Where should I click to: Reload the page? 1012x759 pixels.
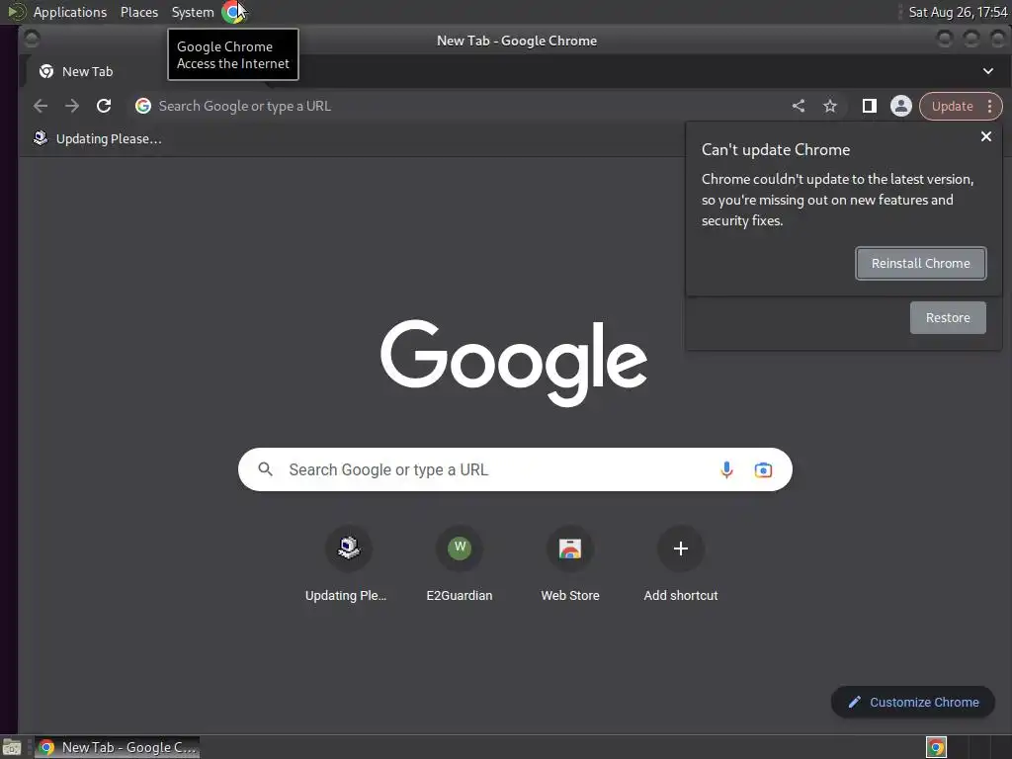click(x=103, y=106)
